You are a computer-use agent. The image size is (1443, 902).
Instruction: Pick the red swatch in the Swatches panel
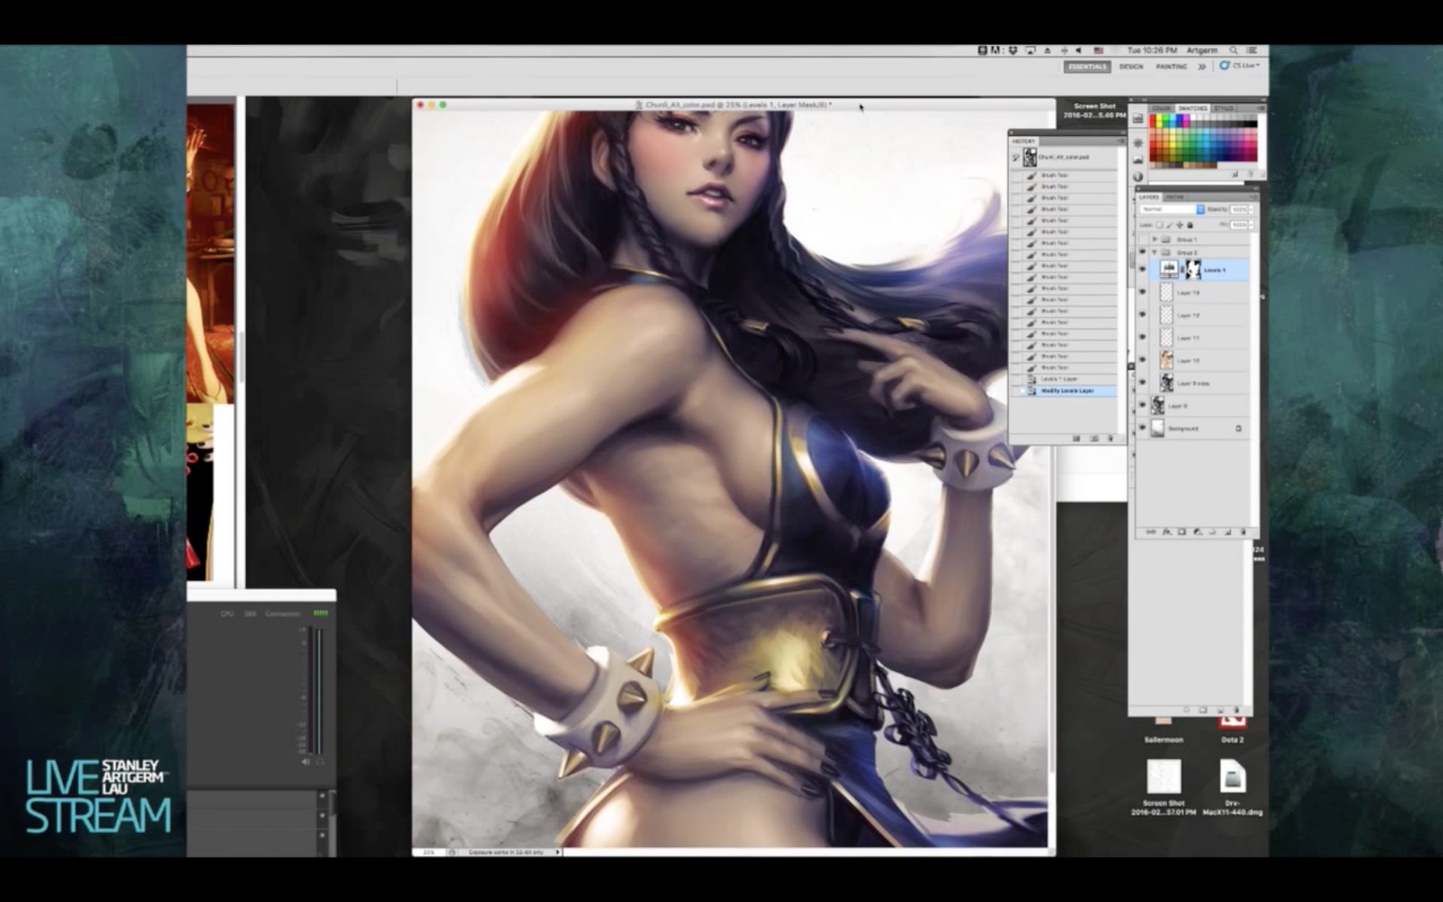tap(1152, 118)
